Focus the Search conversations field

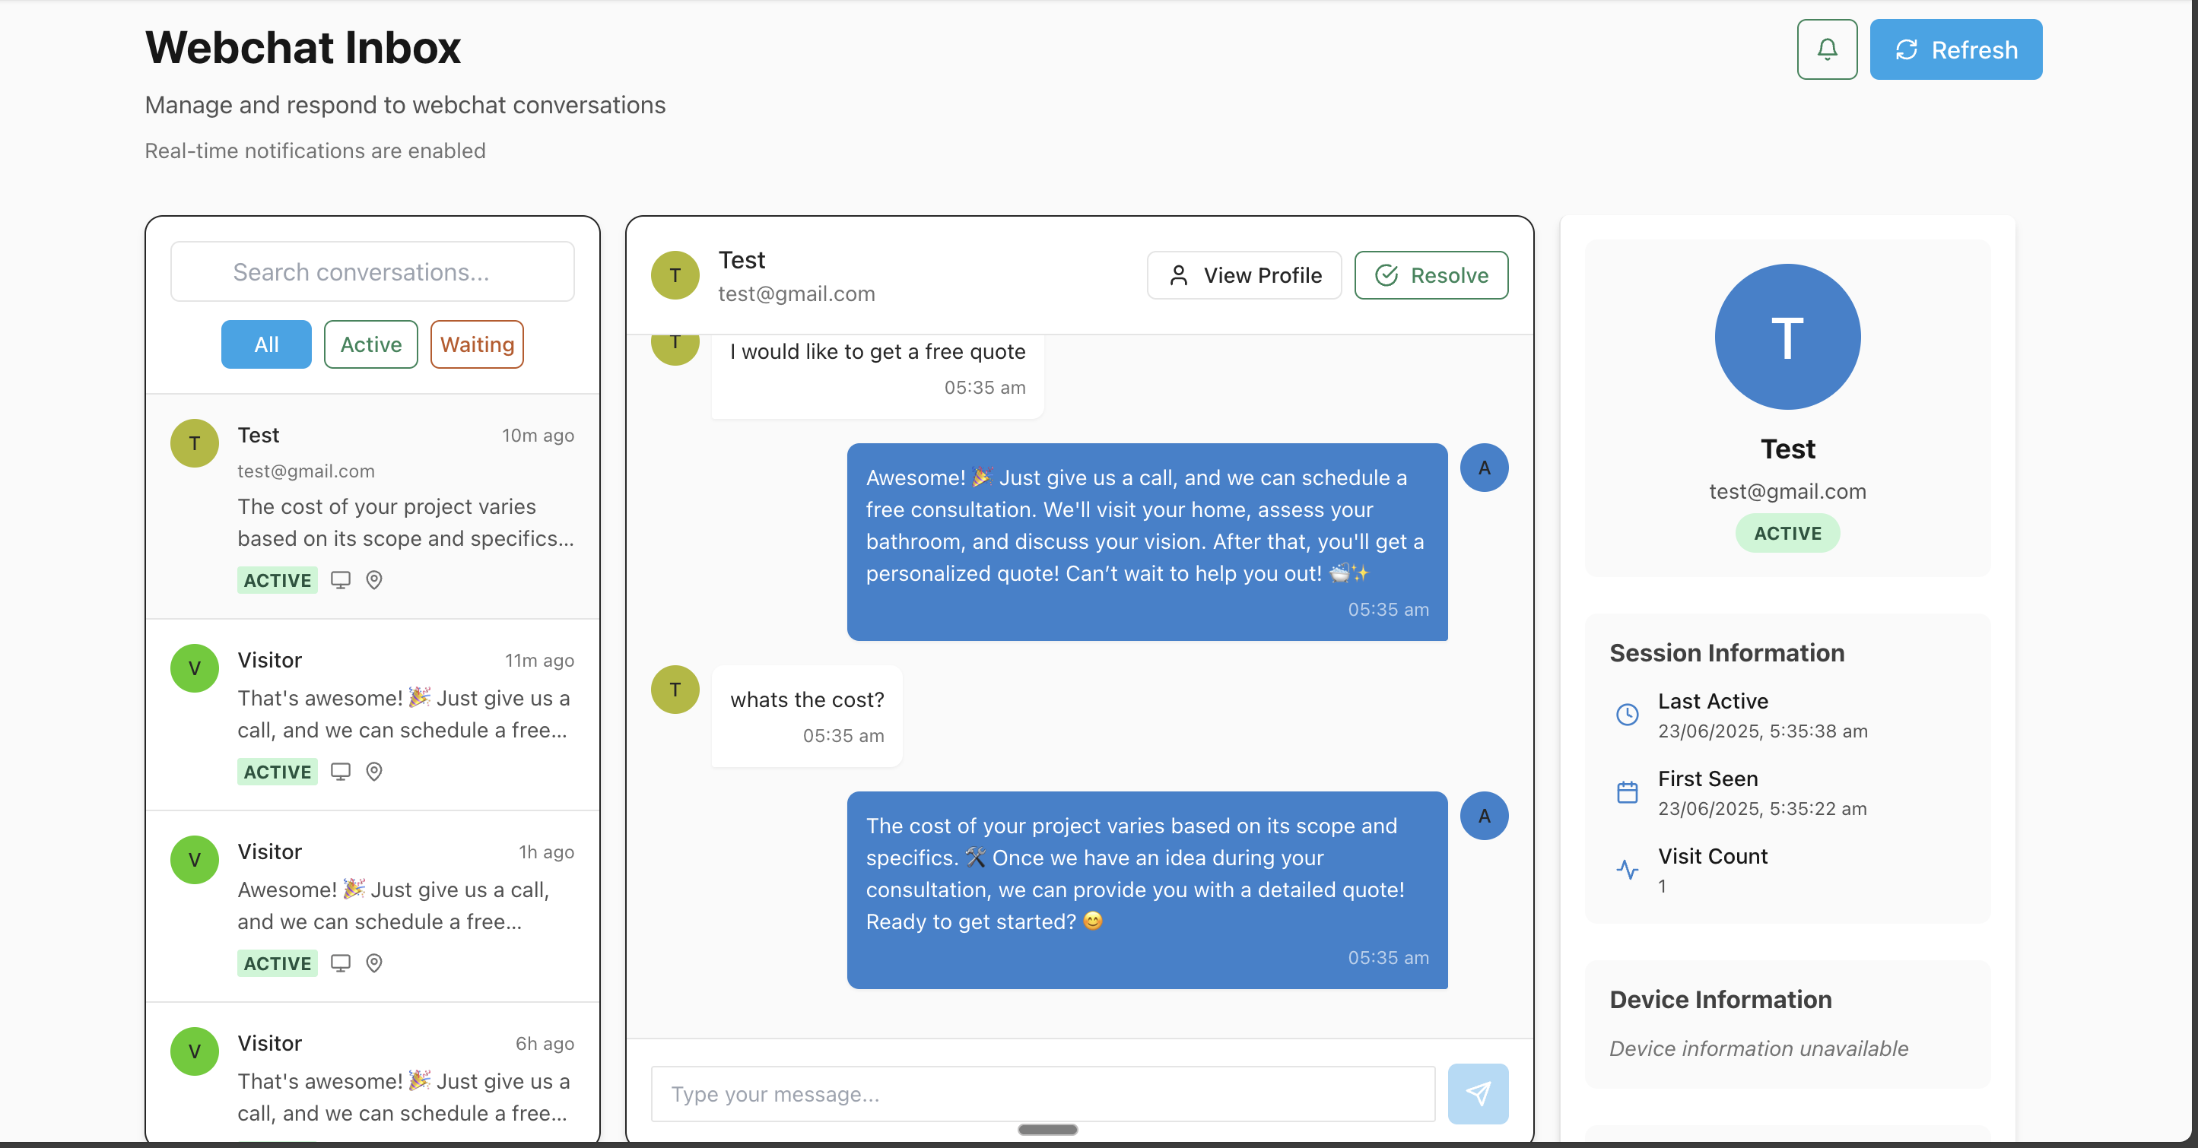click(x=372, y=272)
